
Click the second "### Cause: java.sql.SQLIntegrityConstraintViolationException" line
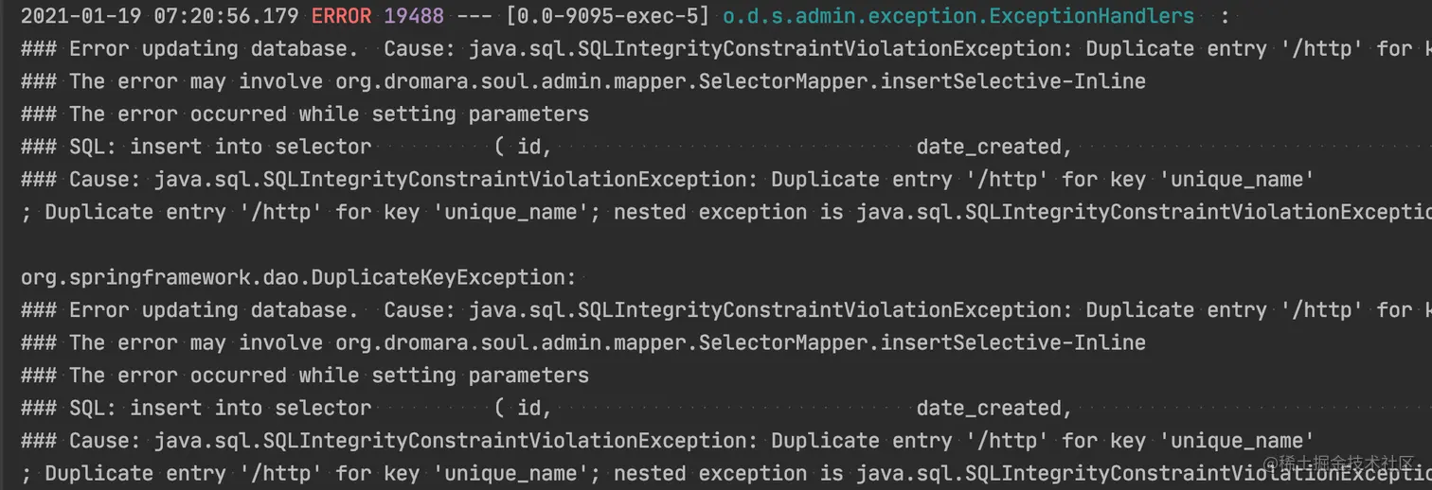click(x=407, y=441)
